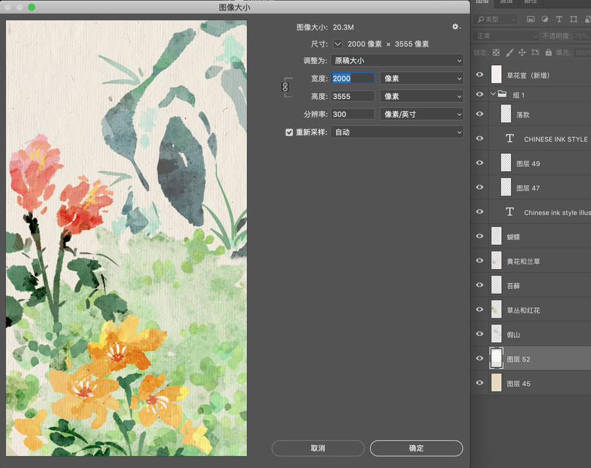Select the 蝴蝶 layer thumbnail
This screenshot has height=468, width=591.
[496, 236]
